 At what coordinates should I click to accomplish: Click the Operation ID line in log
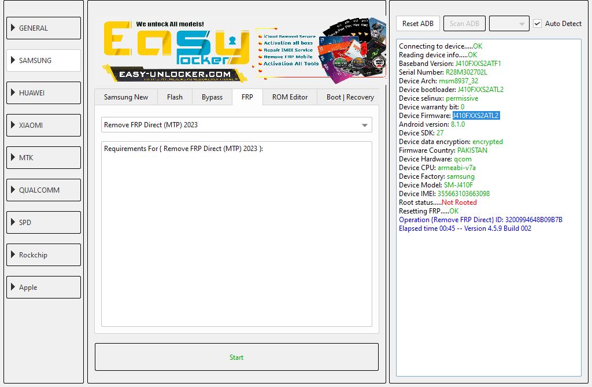pos(480,220)
